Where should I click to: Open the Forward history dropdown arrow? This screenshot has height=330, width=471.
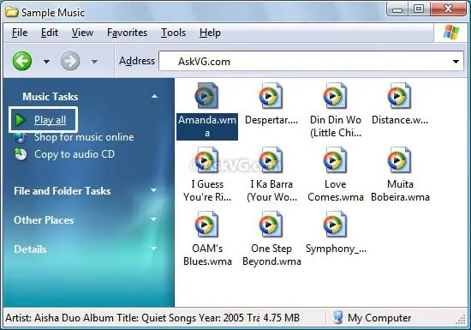click(x=94, y=62)
